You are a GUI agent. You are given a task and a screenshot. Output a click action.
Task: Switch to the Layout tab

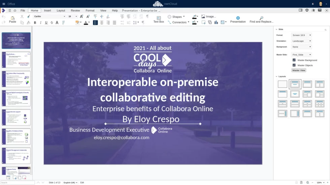pyautogui.click(x=61, y=10)
